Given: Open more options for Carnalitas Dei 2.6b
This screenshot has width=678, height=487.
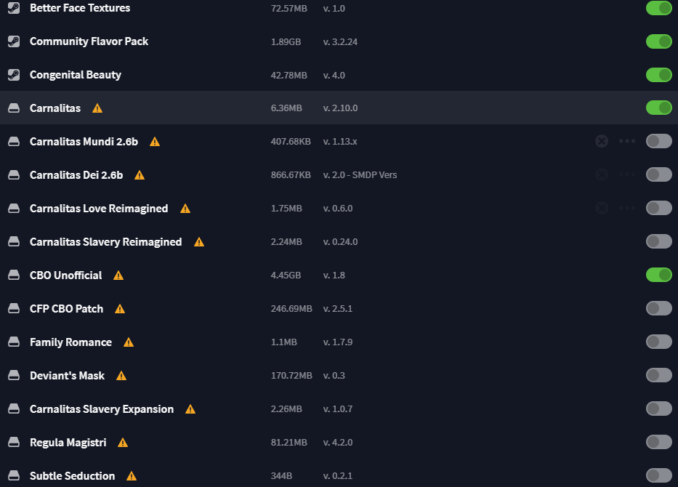Looking at the screenshot, I should [627, 174].
